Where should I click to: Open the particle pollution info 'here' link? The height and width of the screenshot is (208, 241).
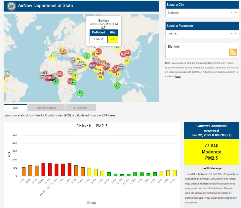pos(178,76)
